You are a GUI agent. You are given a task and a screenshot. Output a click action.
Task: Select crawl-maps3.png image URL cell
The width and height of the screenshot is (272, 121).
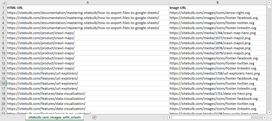click(217, 43)
